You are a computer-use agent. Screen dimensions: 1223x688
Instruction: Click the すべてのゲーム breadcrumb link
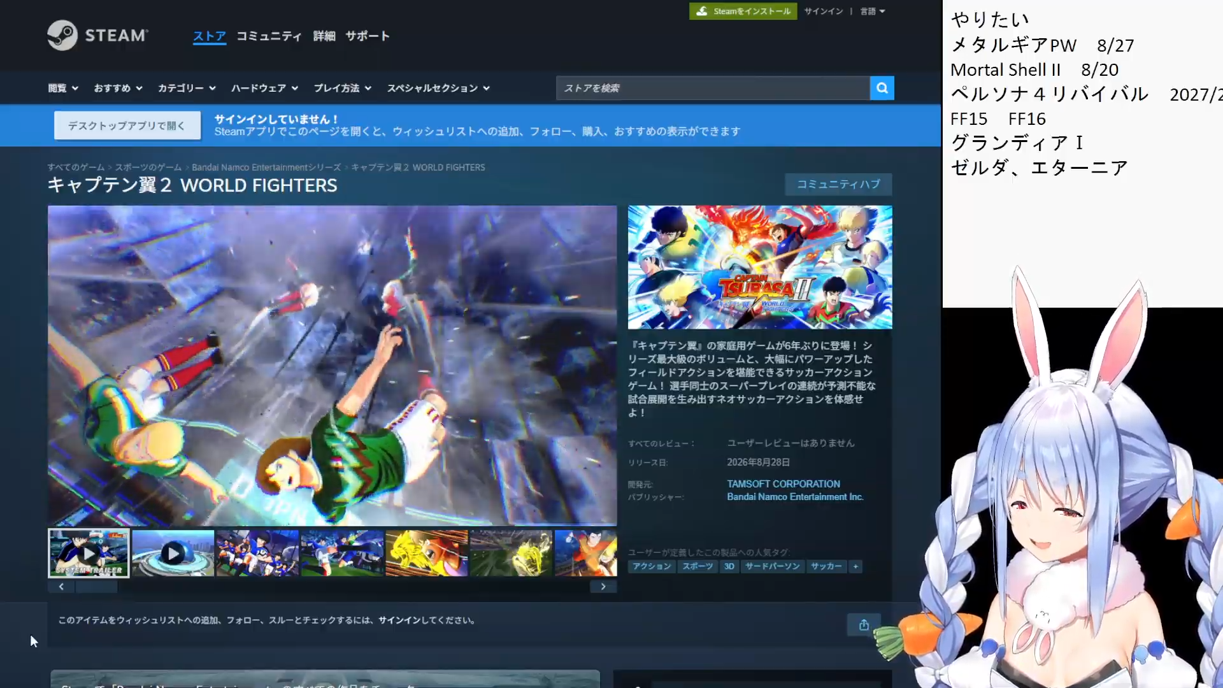[x=76, y=168]
